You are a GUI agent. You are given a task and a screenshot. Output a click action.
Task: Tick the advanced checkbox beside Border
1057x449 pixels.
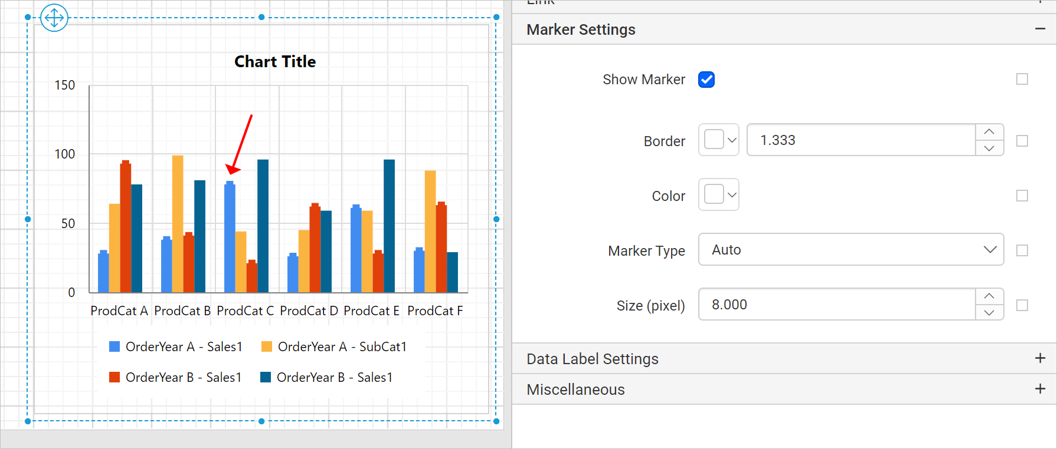click(x=1022, y=141)
